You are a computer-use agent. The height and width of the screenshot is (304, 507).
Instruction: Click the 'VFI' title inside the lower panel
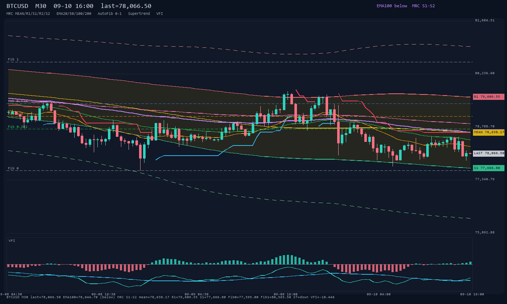click(12, 241)
